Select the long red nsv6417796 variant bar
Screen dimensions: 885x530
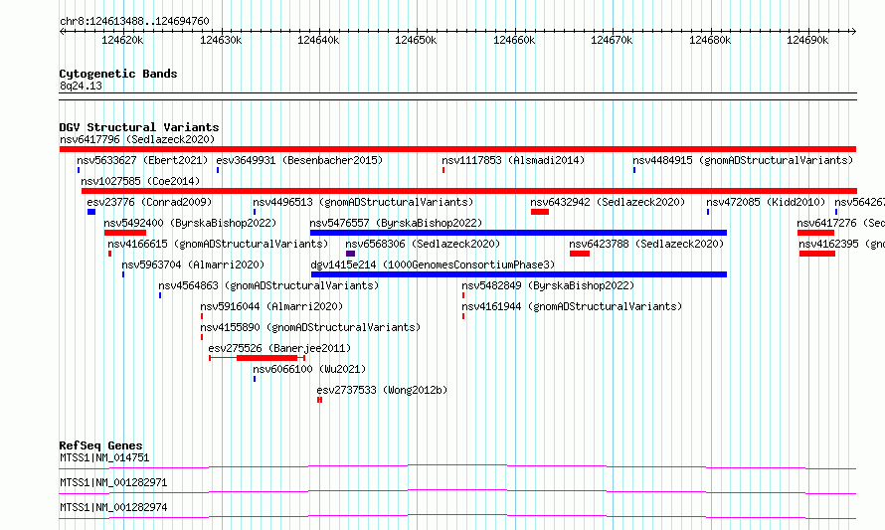coord(457,149)
